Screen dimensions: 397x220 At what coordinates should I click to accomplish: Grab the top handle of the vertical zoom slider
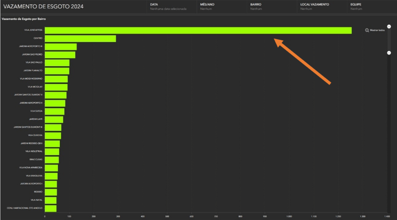(x=389, y=26)
